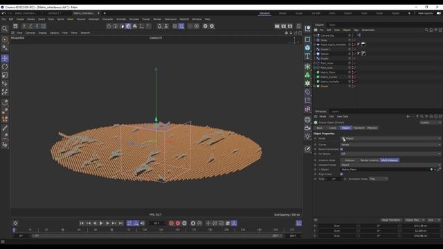Expand the Cloner object tree row

pyautogui.click(x=314, y=86)
